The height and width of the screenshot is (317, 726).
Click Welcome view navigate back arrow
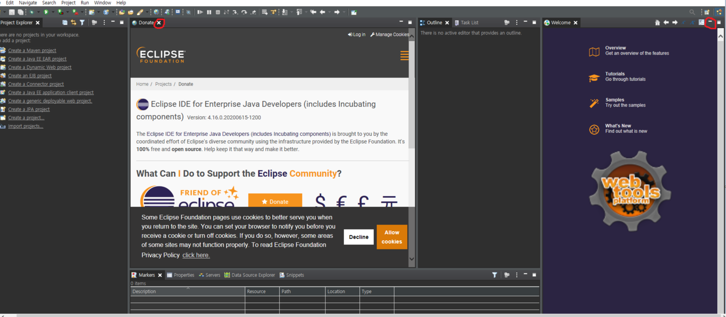tap(666, 23)
